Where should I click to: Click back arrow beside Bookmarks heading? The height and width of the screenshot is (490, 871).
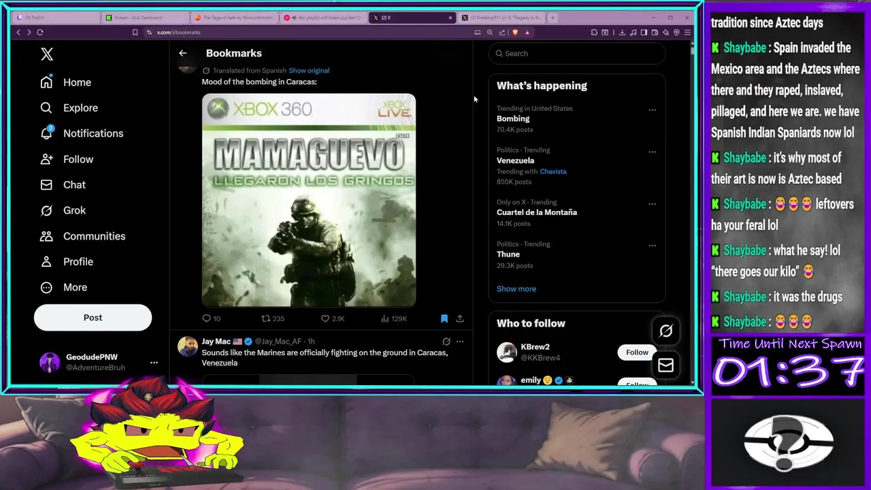point(182,53)
